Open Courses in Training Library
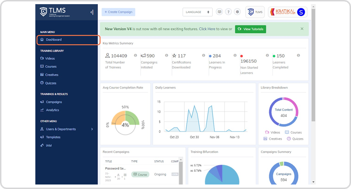This screenshot has width=351, height=189. [49, 66]
